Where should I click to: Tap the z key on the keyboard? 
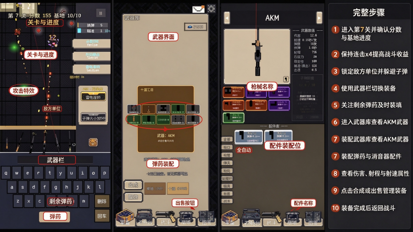(x=17, y=201)
